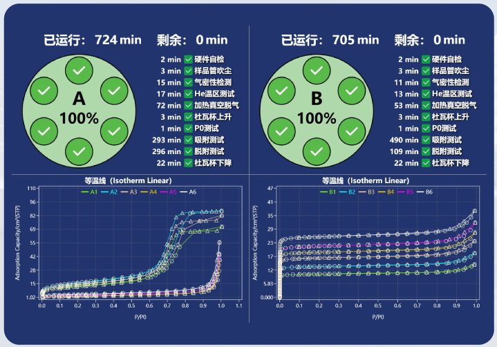Click the bottom station checkmark in circle A

79,151
